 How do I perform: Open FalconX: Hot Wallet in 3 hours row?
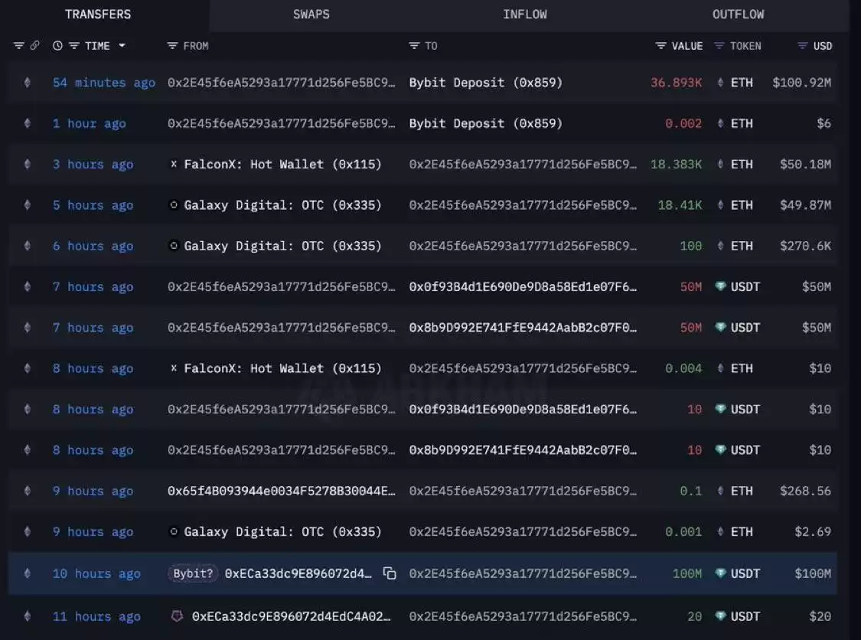(x=282, y=165)
